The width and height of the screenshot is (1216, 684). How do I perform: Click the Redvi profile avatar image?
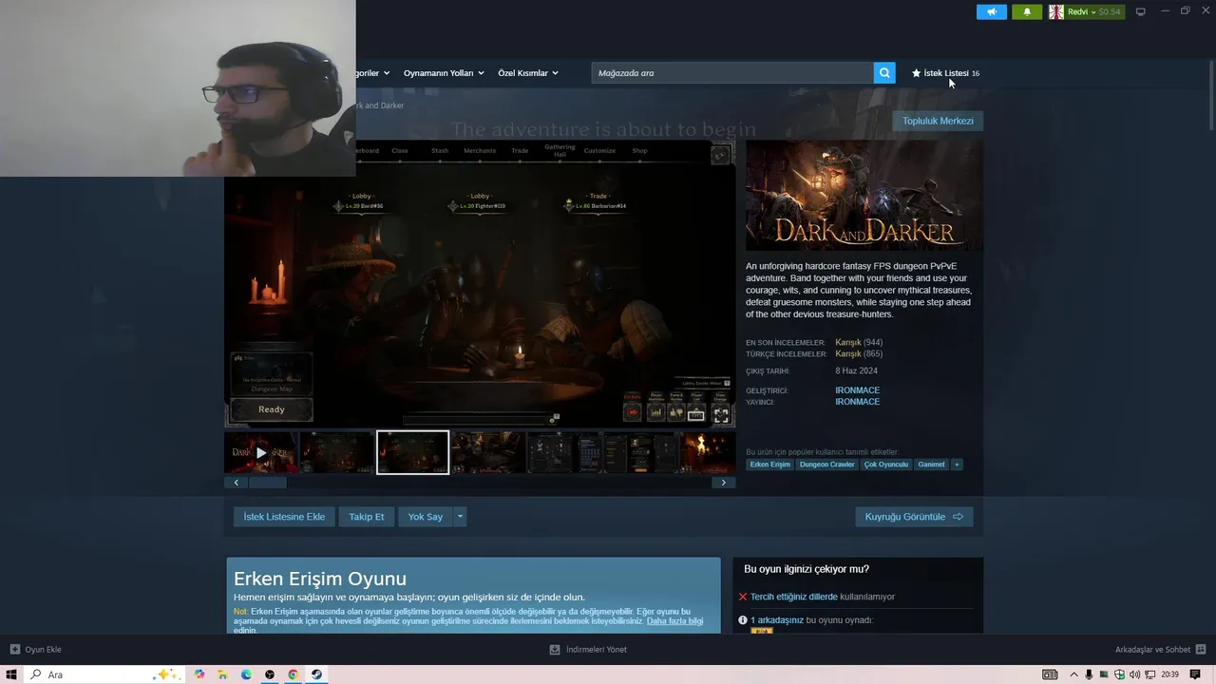point(1055,11)
